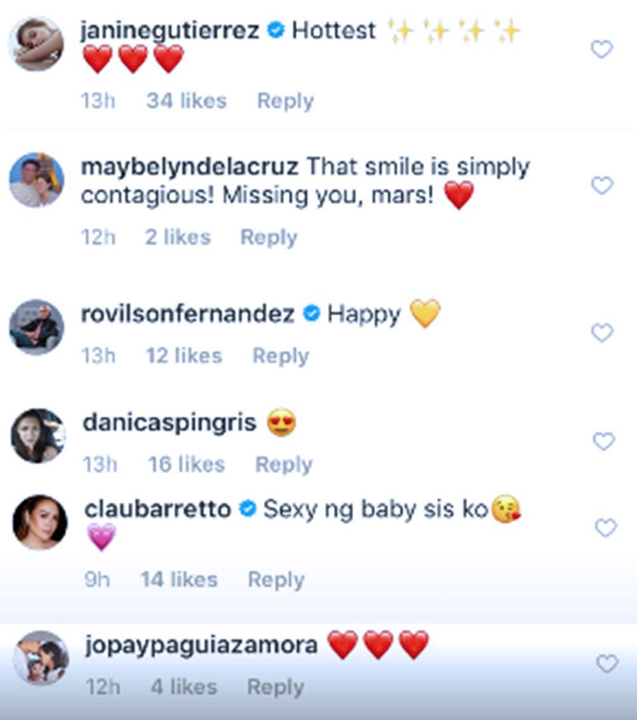Heart the danicaspingris comment
This screenshot has width=637, height=720.
603,441
